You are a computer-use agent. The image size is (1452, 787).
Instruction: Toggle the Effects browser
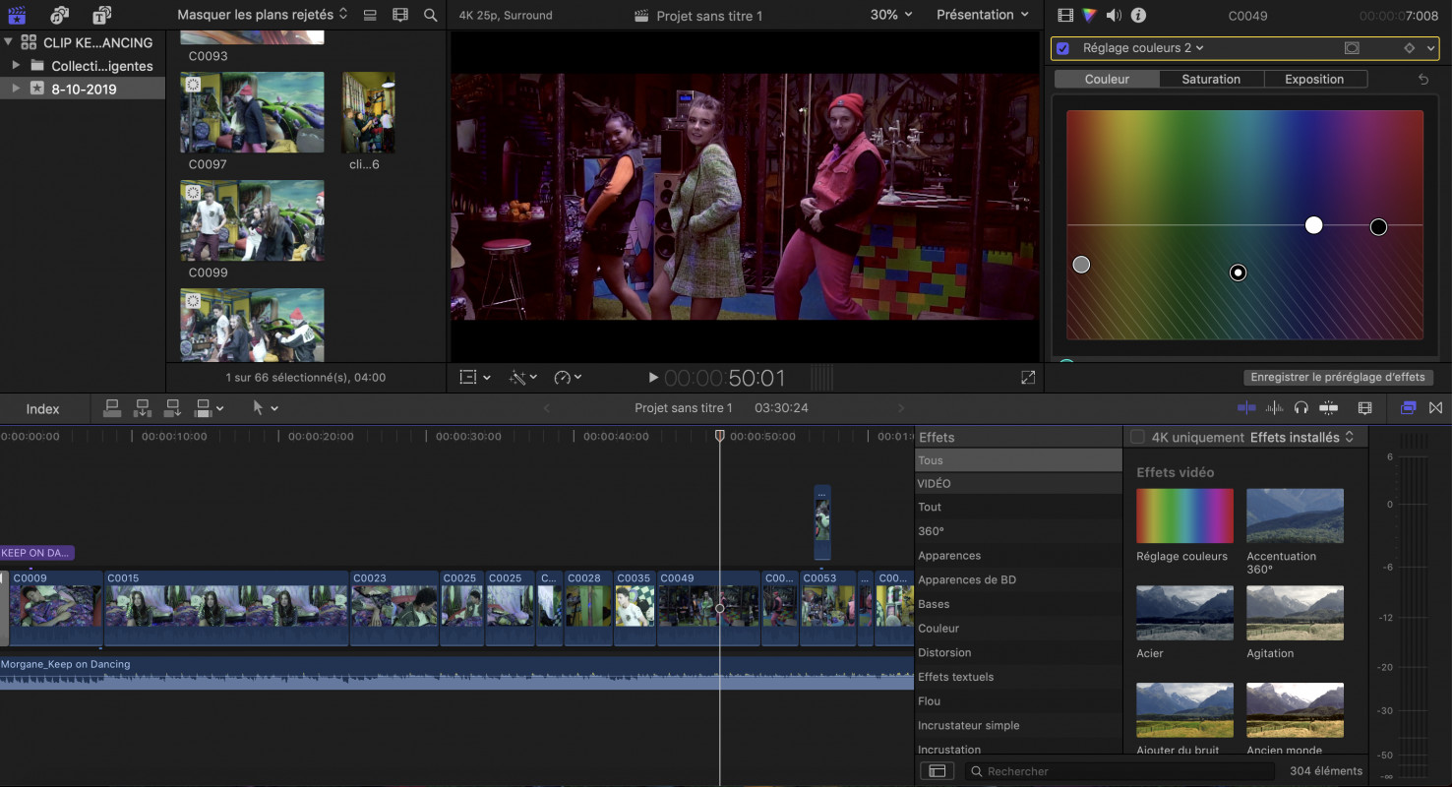click(1408, 407)
